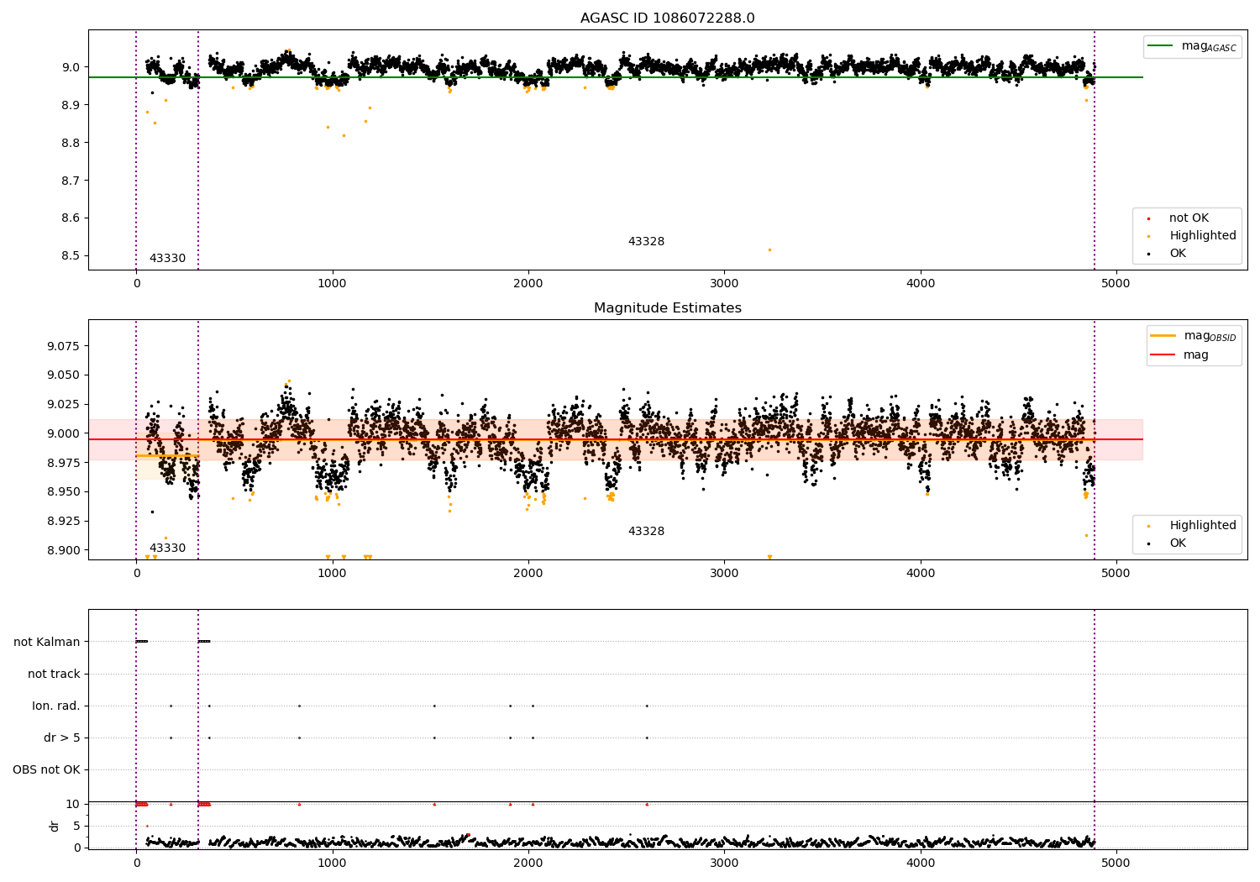Click "OK" in the Magnitude Estimates lower legend

1178,543
